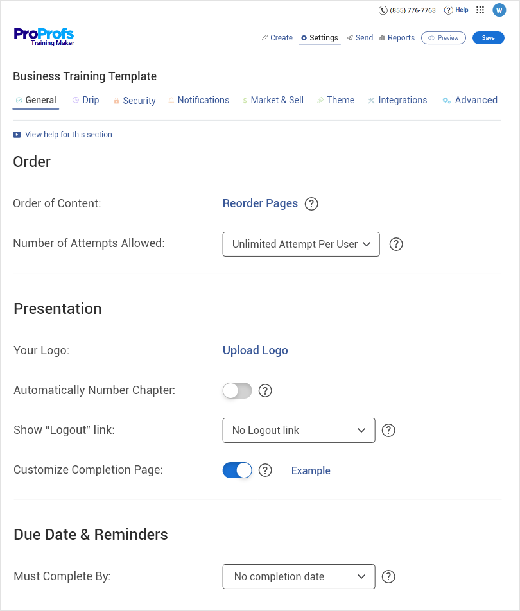The height and width of the screenshot is (611, 520).
Task: Click the Preview button
Action: coord(443,37)
